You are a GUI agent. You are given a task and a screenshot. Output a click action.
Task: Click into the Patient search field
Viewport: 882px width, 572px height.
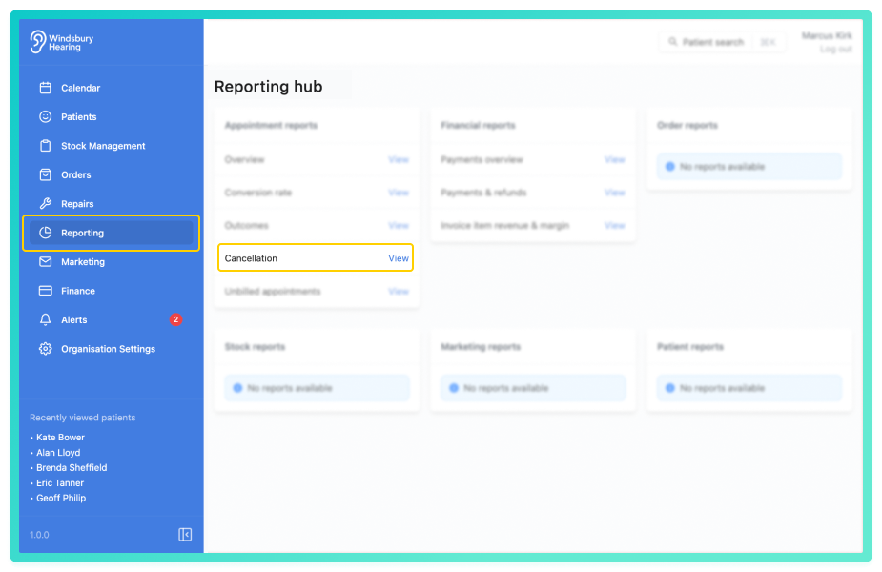pyautogui.click(x=722, y=42)
